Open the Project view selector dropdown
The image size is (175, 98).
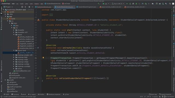coord(8,7)
